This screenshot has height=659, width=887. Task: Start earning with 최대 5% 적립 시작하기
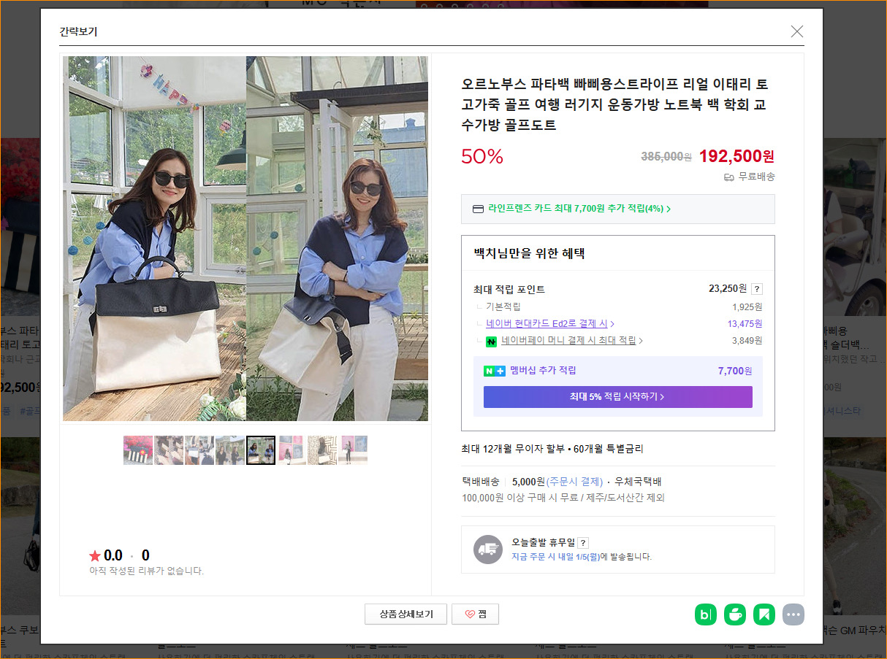[x=617, y=396]
